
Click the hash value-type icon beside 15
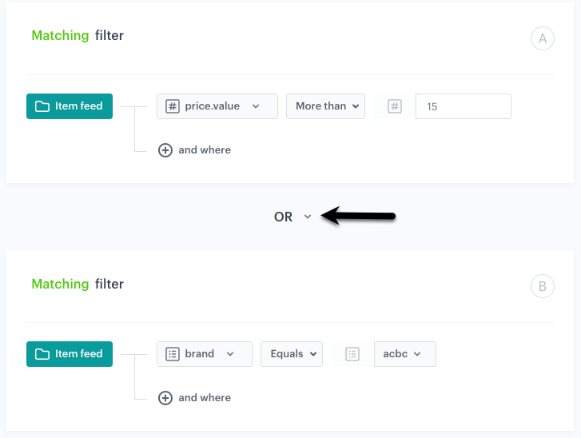[395, 106]
